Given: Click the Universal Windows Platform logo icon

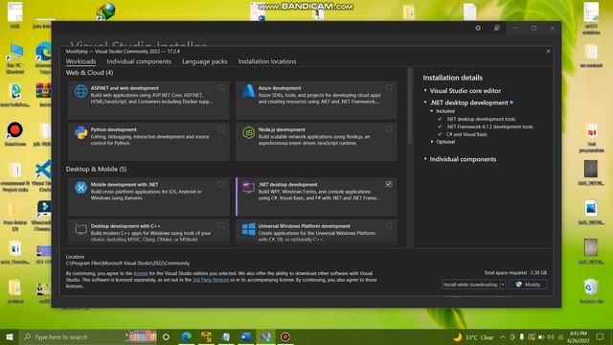Looking at the screenshot, I should (249, 229).
